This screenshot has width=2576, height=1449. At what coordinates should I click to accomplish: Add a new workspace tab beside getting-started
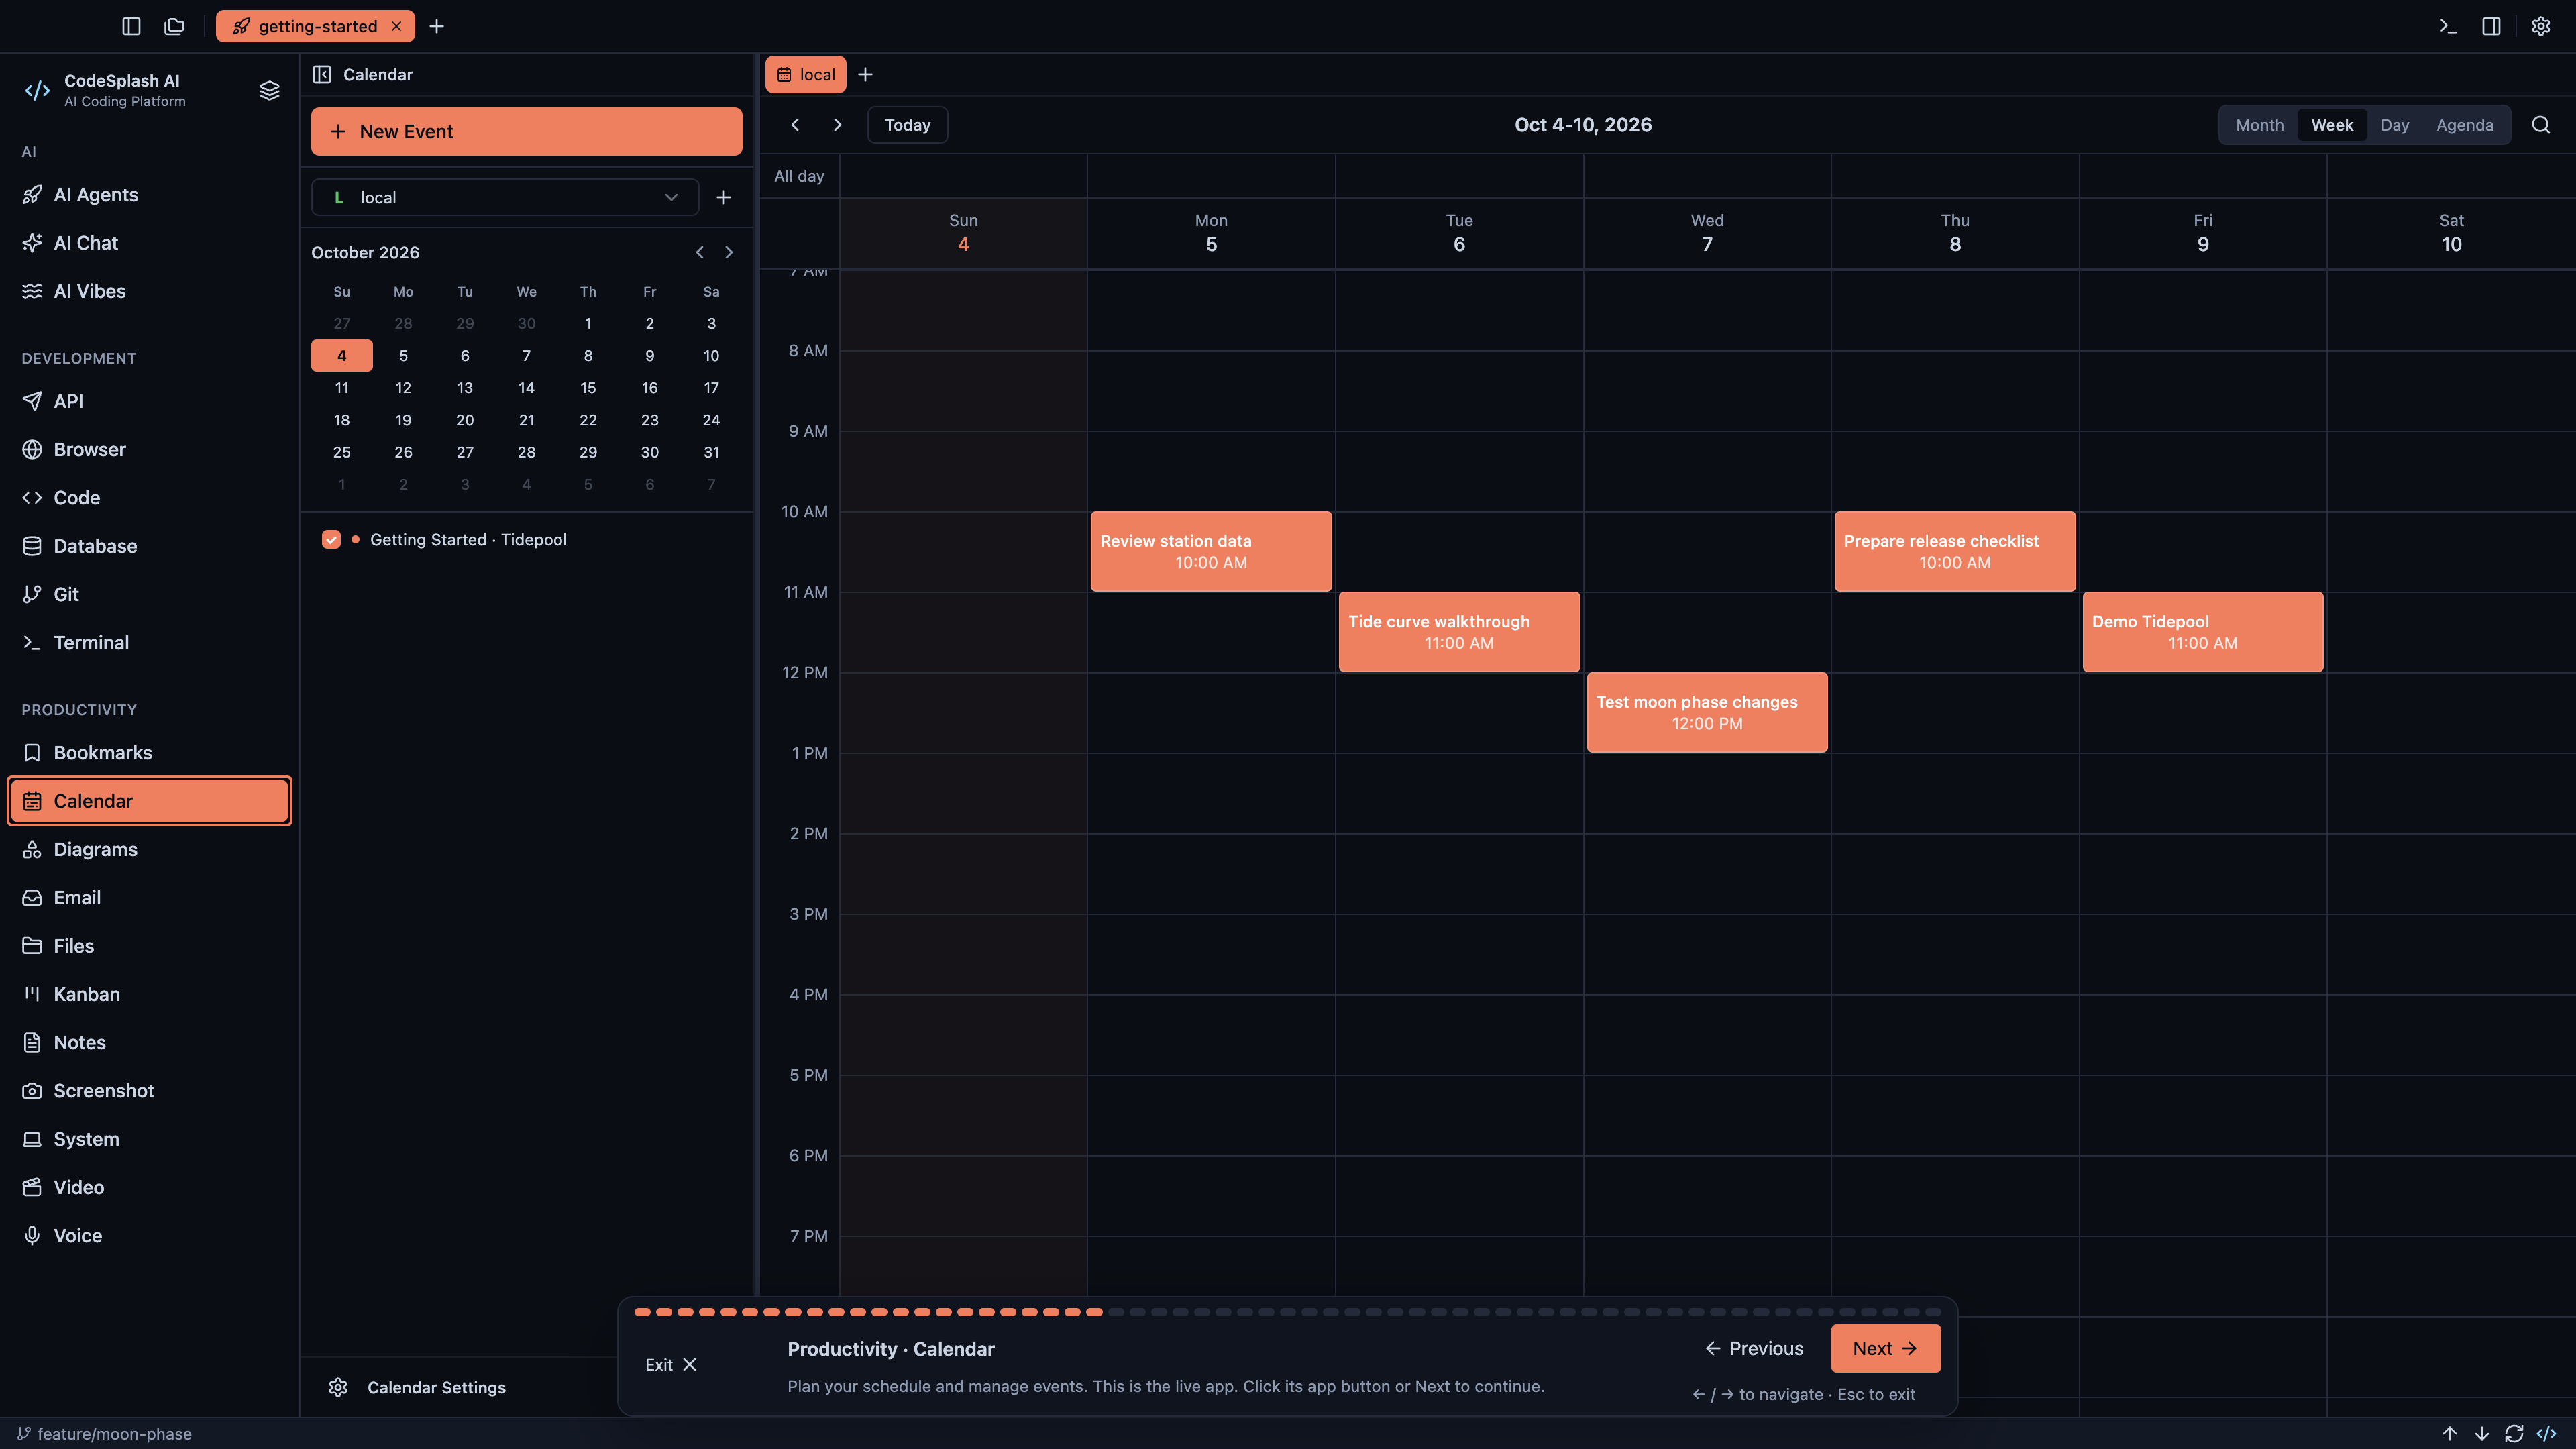[437, 26]
